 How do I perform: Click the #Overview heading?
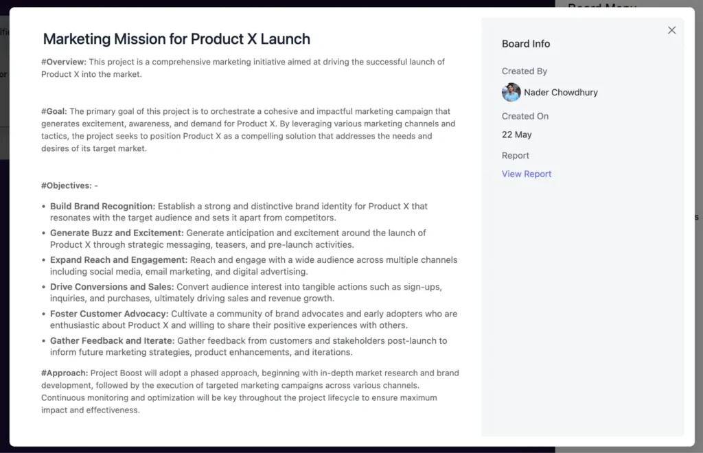pos(64,62)
